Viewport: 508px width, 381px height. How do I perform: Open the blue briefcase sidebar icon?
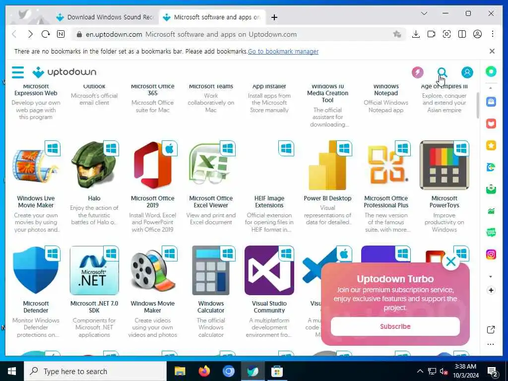point(491,102)
